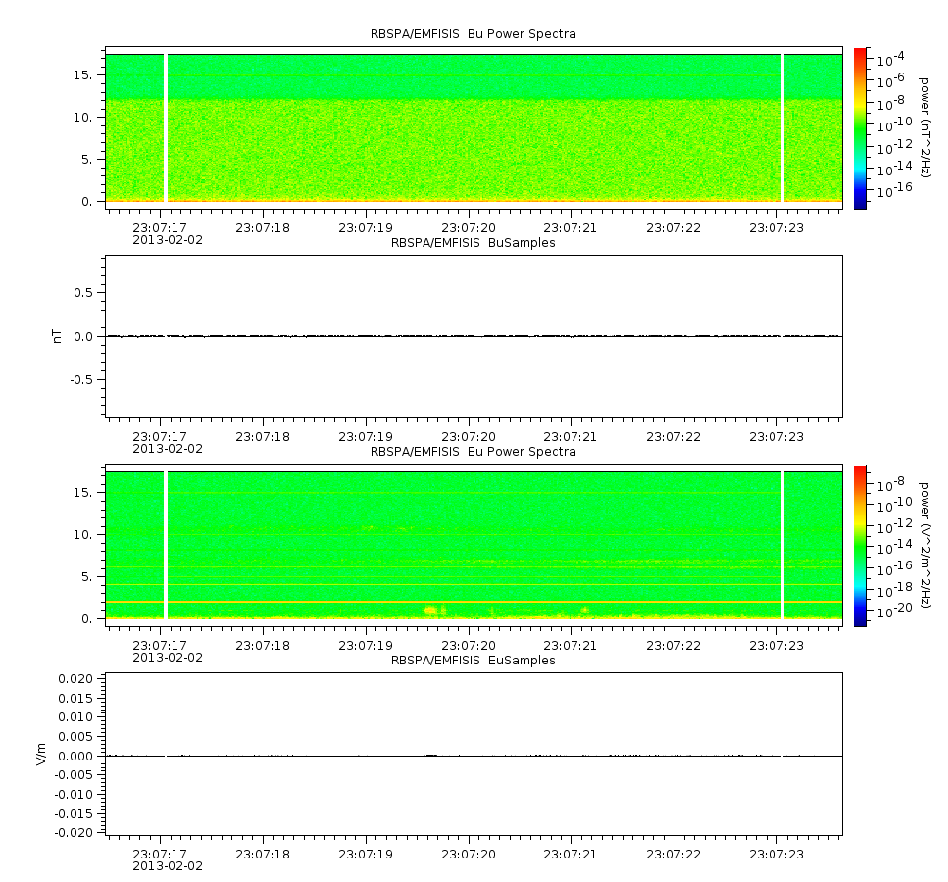Screen dimensions: 948x882
Task: Click the EuSamples plot title
Action: click(x=473, y=661)
